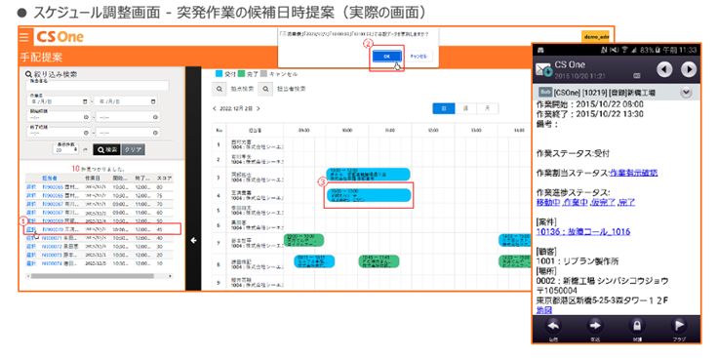Select row 7's green 09:00–10:00 schedule block
718x358 pixels.
coord(304,240)
